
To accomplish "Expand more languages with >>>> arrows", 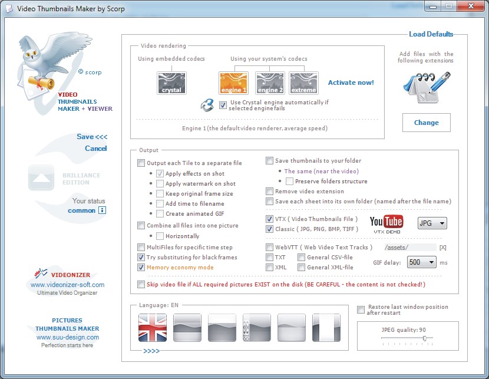I will (x=151, y=351).
